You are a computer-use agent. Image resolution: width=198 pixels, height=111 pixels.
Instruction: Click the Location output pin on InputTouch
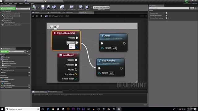coord(76,74)
